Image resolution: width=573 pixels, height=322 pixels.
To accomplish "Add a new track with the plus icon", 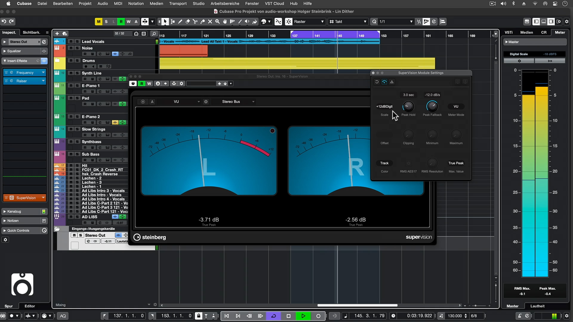I will click(x=57, y=34).
